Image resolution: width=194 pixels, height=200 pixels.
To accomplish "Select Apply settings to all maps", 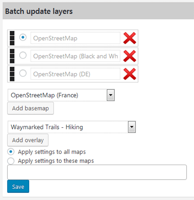I will [x=11, y=152].
